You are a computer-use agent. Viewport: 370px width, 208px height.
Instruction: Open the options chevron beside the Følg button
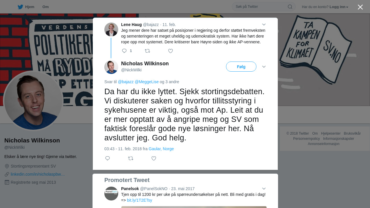pyautogui.click(x=264, y=67)
